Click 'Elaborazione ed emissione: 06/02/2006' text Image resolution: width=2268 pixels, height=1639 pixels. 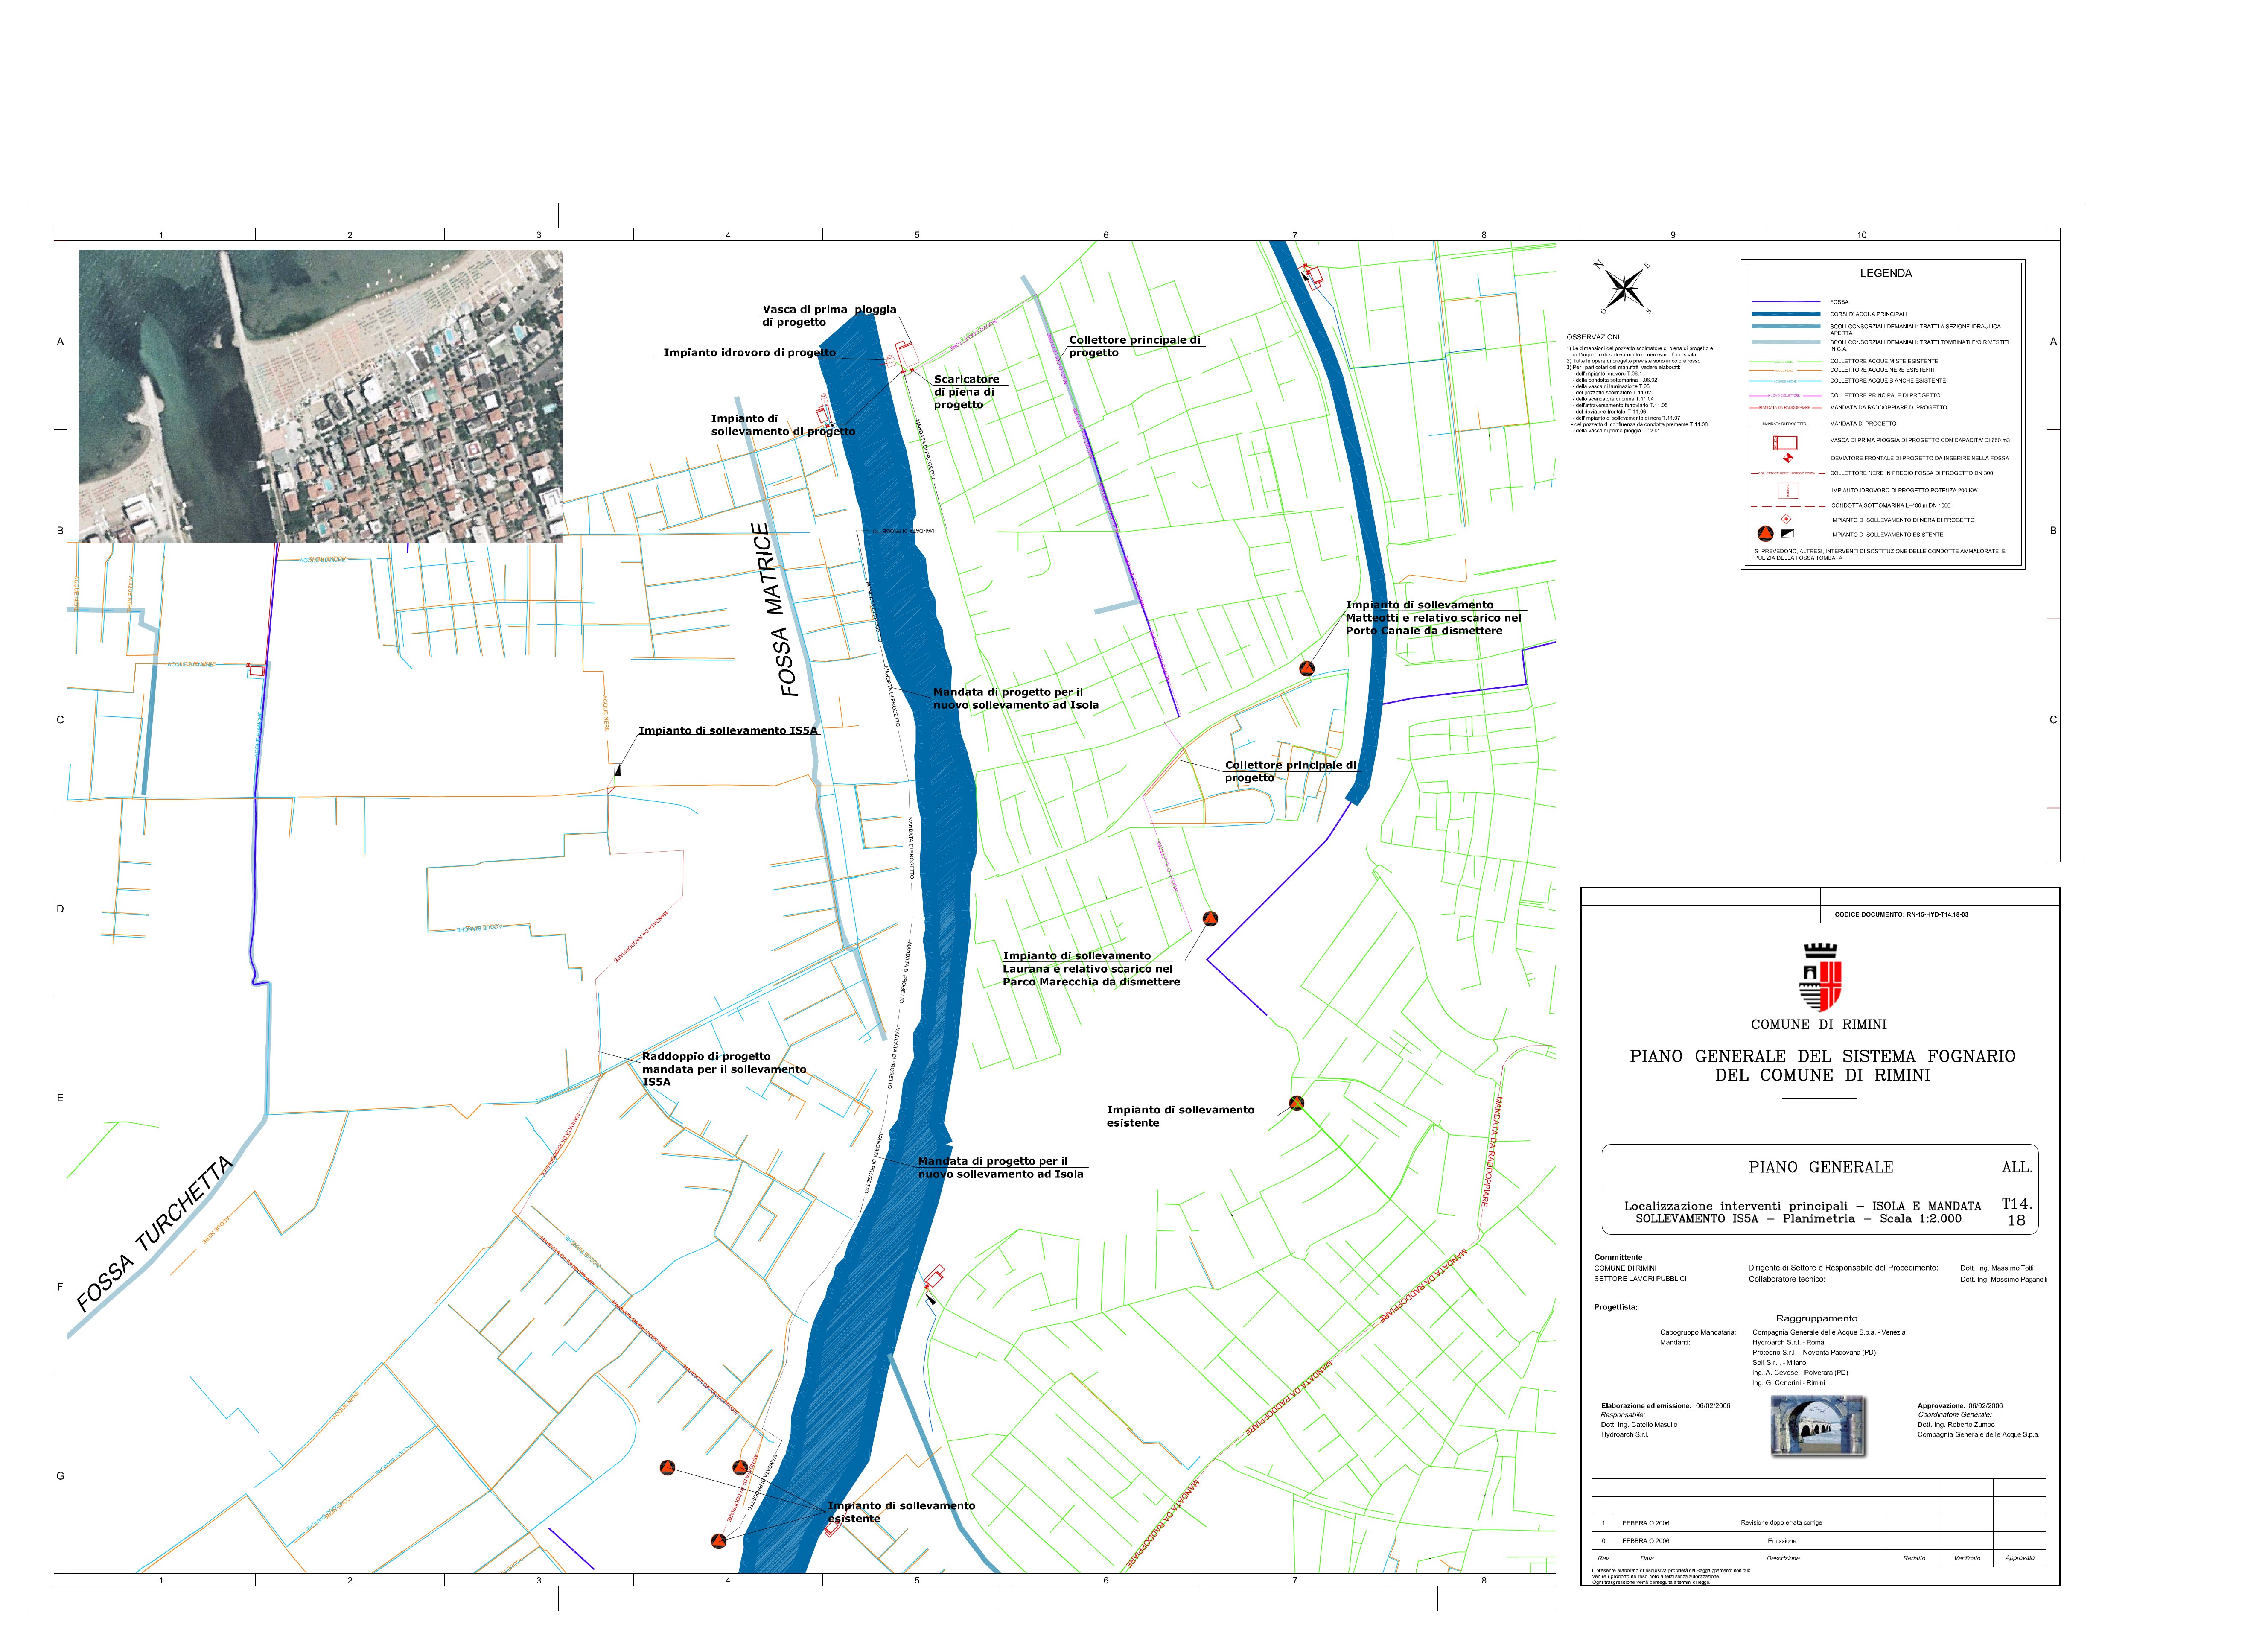(x=1665, y=1406)
